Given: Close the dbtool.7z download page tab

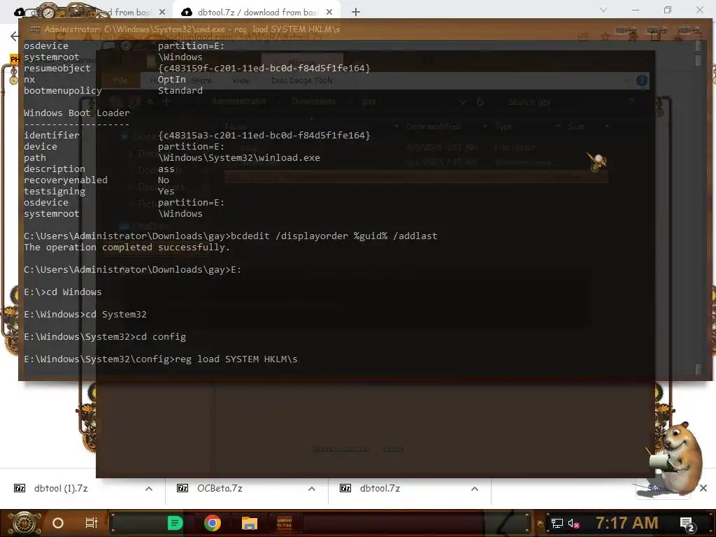Looking at the screenshot, I should (329, 12).
